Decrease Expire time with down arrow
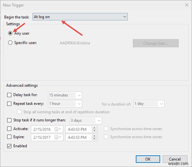 tap(94, 139)
